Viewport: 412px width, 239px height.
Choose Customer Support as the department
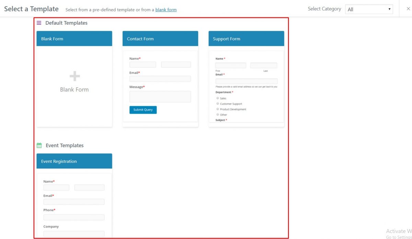[x=218, y=103]
